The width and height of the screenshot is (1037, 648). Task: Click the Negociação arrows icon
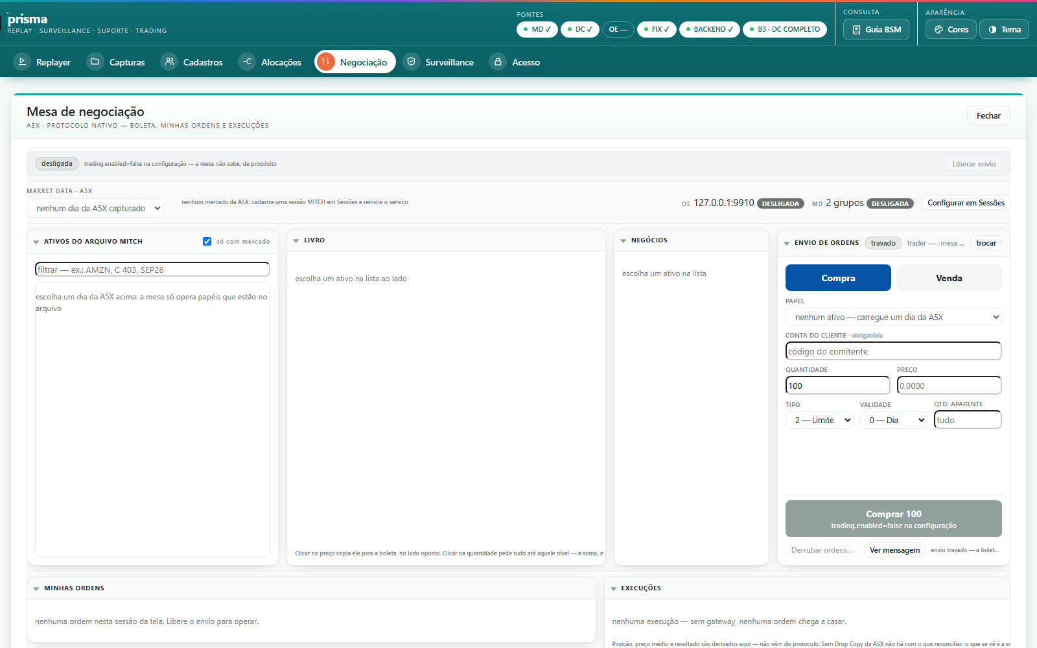point(326,62)
